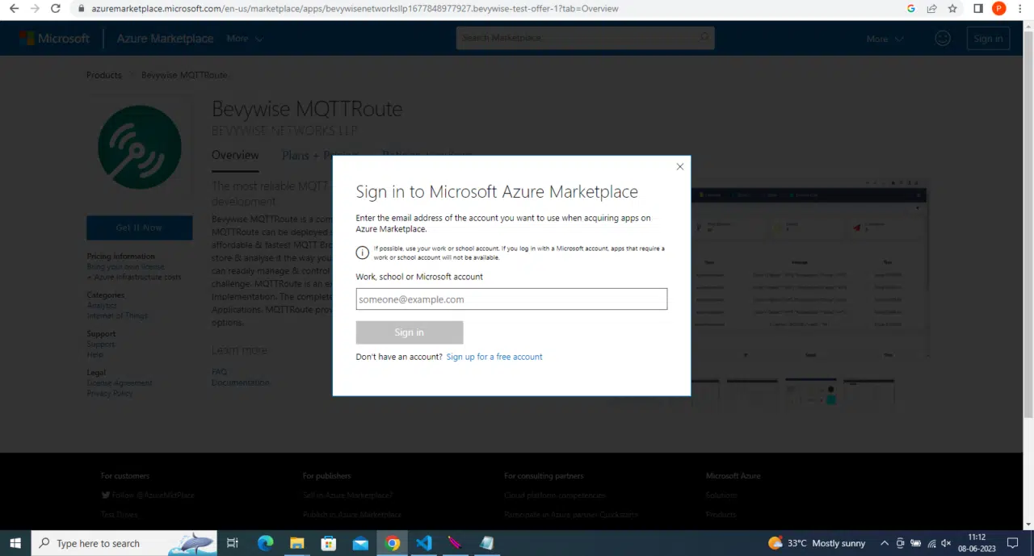
Task: Open File Explorer from the taskbar
Action: (296, 543)
